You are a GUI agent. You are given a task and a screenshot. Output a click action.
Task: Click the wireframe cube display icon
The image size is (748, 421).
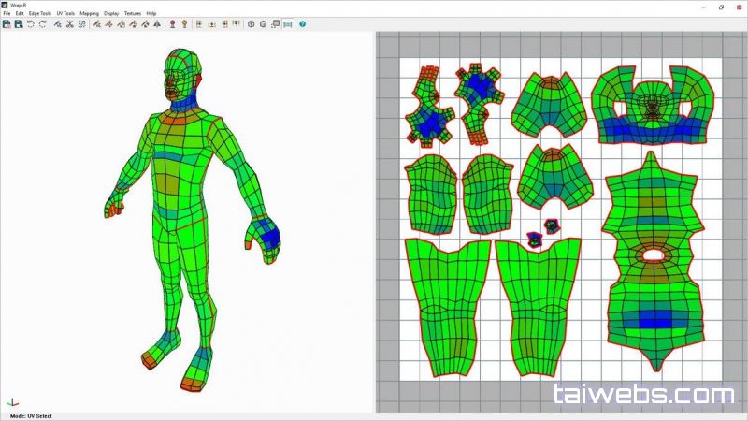(x=251, y=23)
